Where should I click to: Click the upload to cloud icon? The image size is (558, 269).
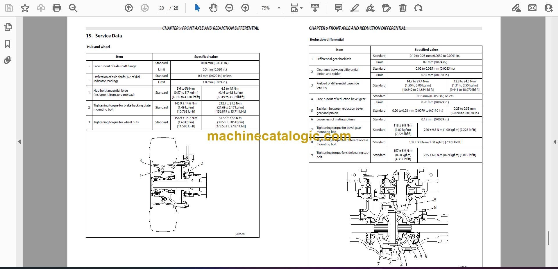coord(41,8)
